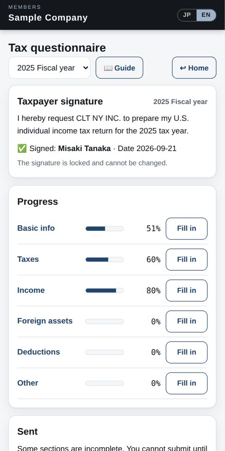The width and height of the screenshot is (225, 451).
Task: Click the Income progress bar
Action: (105, 290)
